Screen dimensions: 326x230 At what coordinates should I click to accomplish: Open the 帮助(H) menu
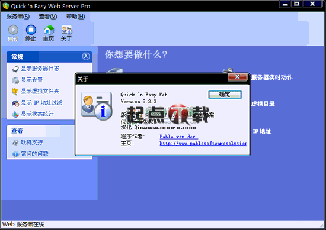(75, 17)
